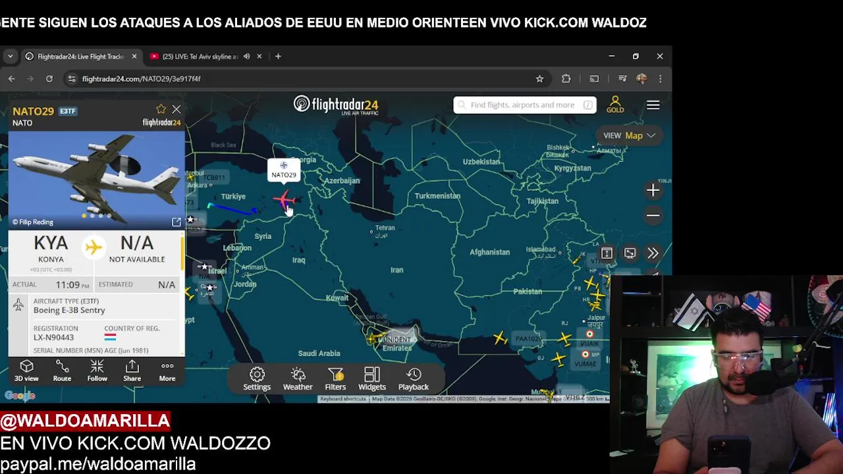Click the NATO29 map label
This screenshot has height=474, width=843.
pos(284,170)
